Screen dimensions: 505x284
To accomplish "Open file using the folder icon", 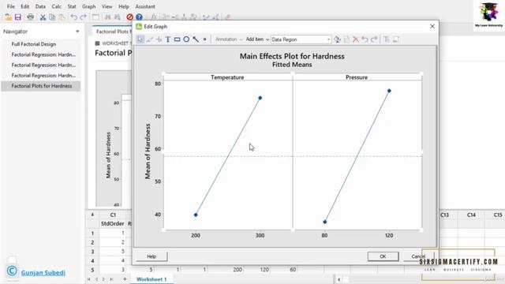I will [x=9, y=17].
